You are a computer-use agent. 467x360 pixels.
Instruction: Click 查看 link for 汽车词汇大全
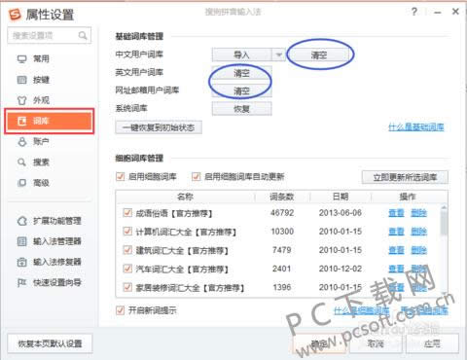click(x=396, y=269)
